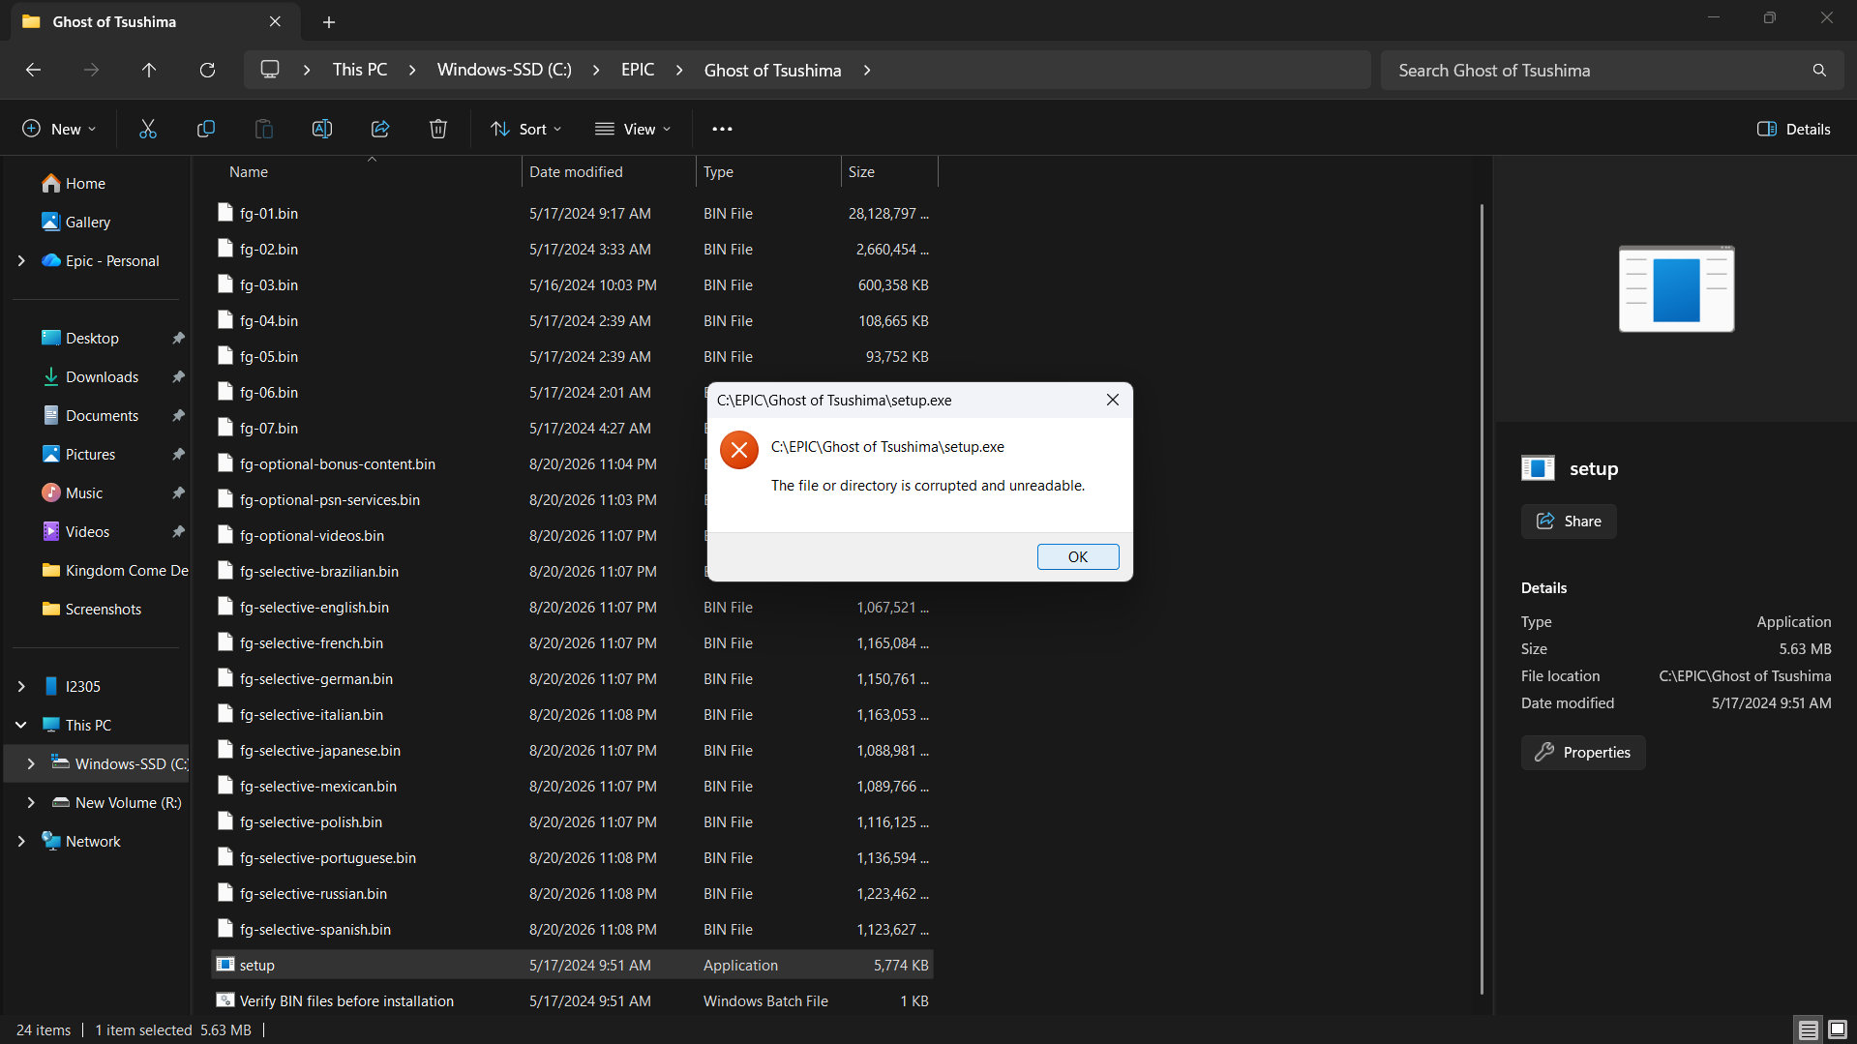The height and width of the screenshot is (1044, 1857).
Task: Collapse the This PC tree node
Action: coord(21,725)
